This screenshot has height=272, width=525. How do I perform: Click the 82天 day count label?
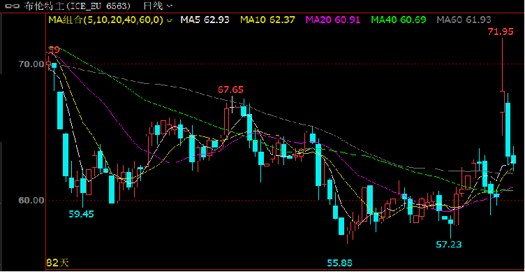click(x=57, y=263)
